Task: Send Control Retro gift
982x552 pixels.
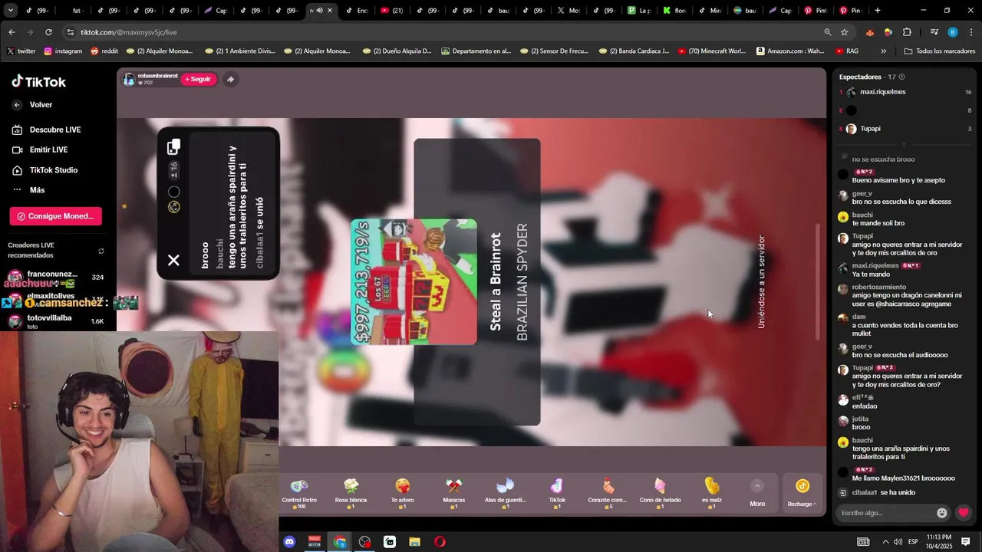Action: 299,492
